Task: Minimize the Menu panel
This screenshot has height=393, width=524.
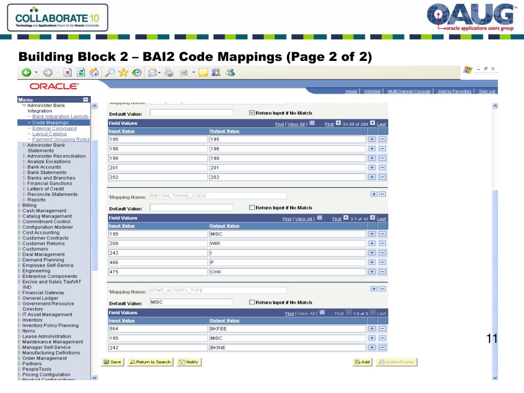Action: point(86,100)
